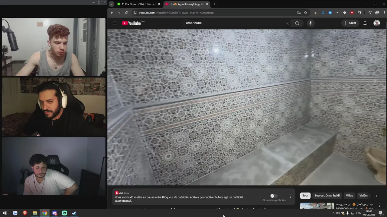The width and height of the screenshot is (387, 217).
Task: Open AdBlock banner three-dot options
Action: 291,196
